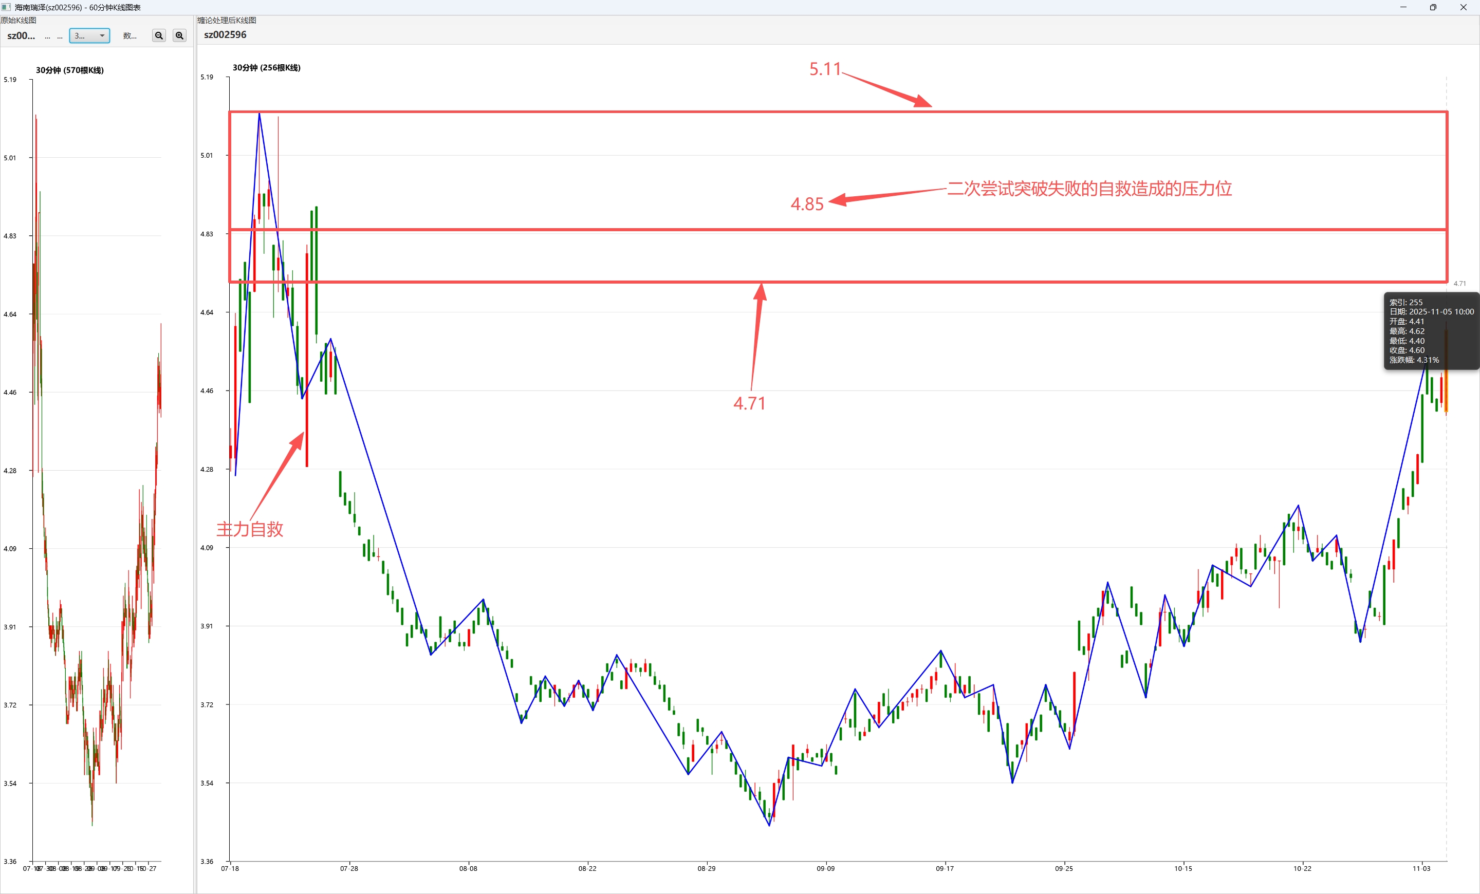The width and height of the screenshot is (1480, 894).
Task: Open the K-line period dropdown
Action: tap(89, 36)
